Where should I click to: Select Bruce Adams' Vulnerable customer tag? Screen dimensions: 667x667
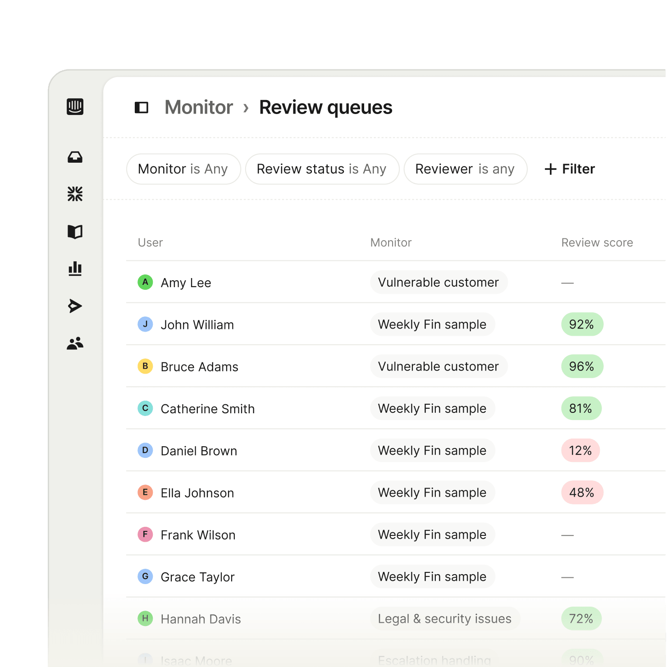click(439, 366)
